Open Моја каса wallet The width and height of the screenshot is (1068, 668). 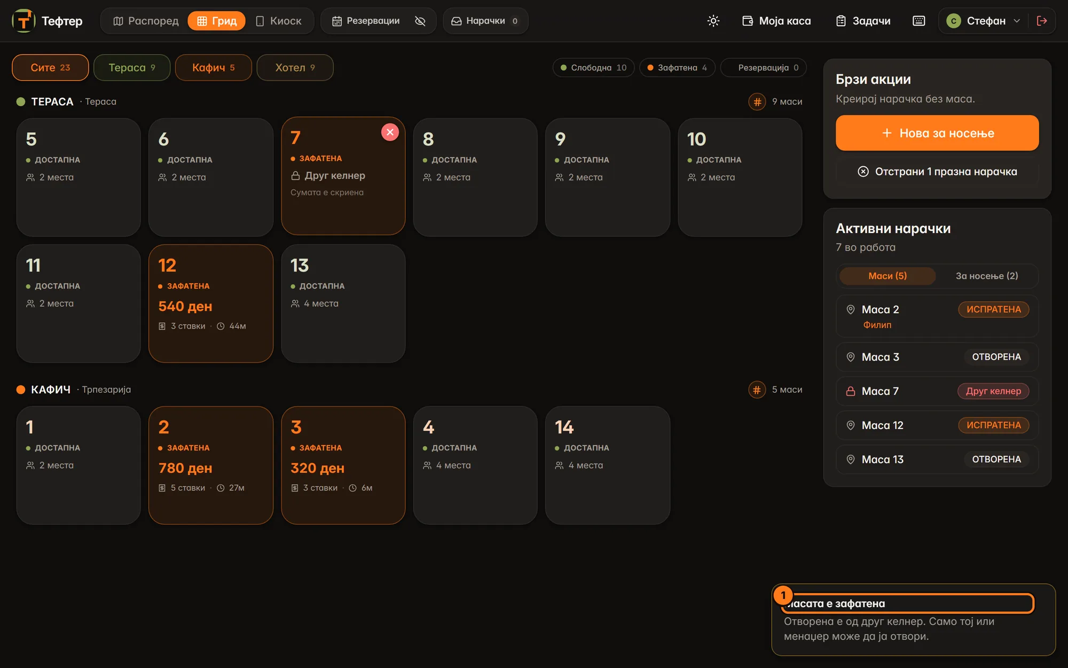coord(777,21)
